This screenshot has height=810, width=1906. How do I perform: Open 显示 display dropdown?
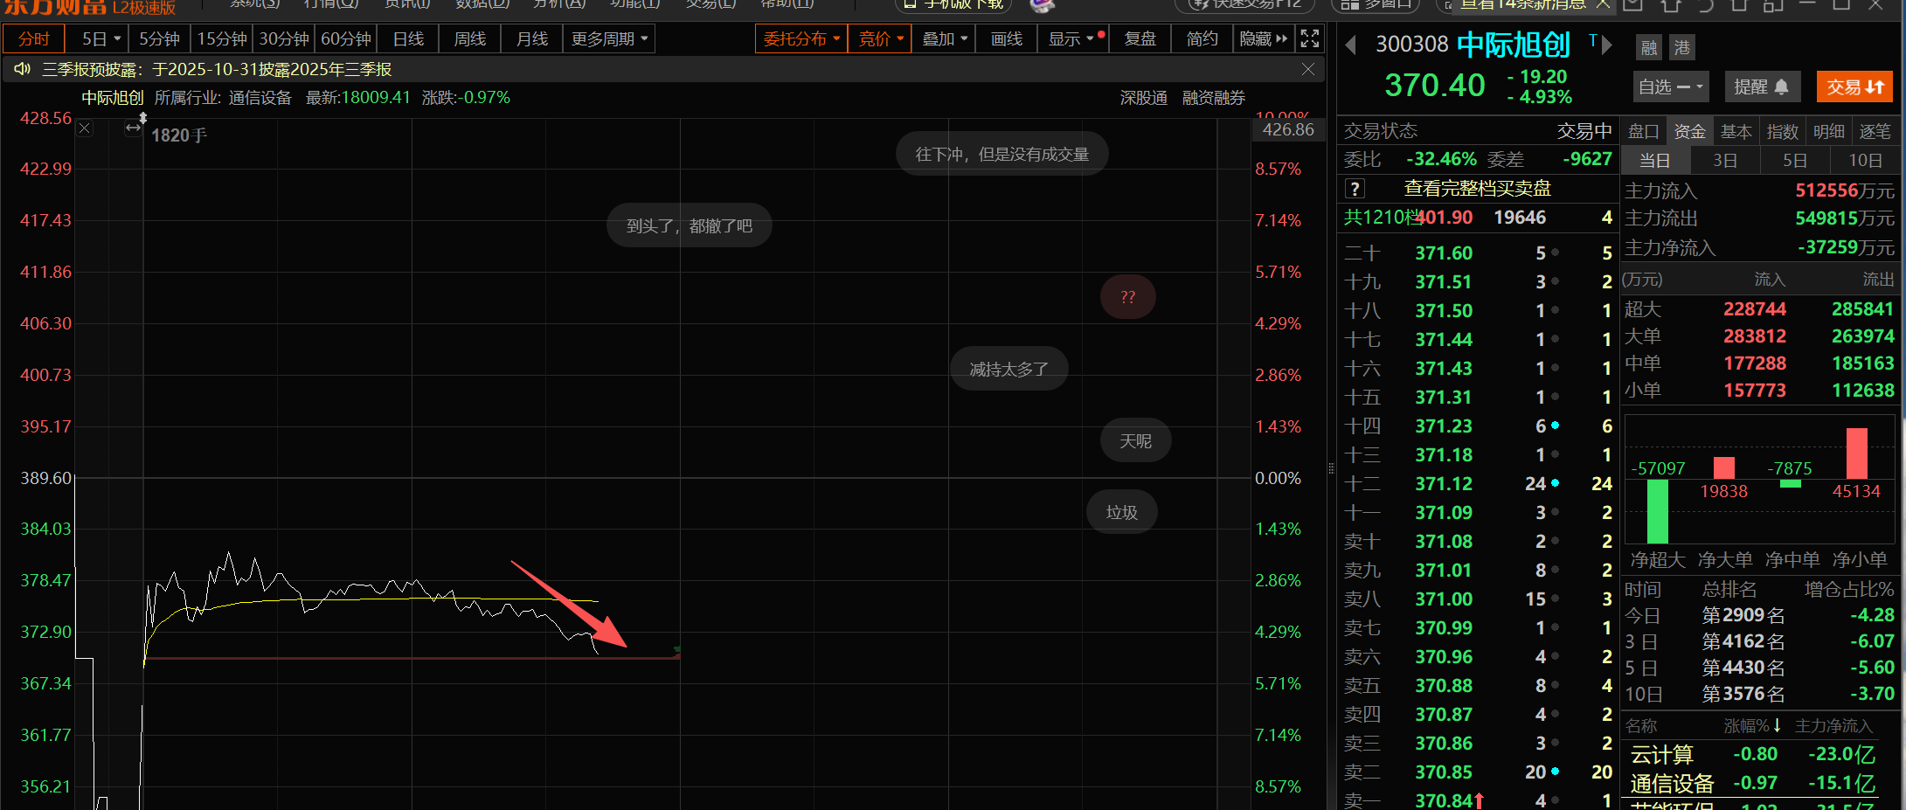coord(1071,38)
